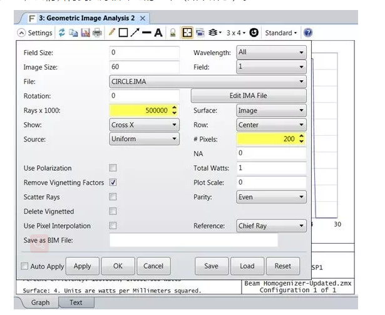Enable the Use Polarization checkbox
Viewport: 385px width, 315px height.
tap(113, 168)
